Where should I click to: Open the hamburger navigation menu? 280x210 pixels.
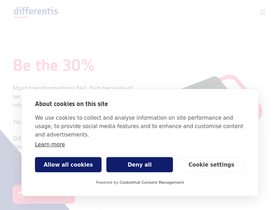click(x=263, y=12)
